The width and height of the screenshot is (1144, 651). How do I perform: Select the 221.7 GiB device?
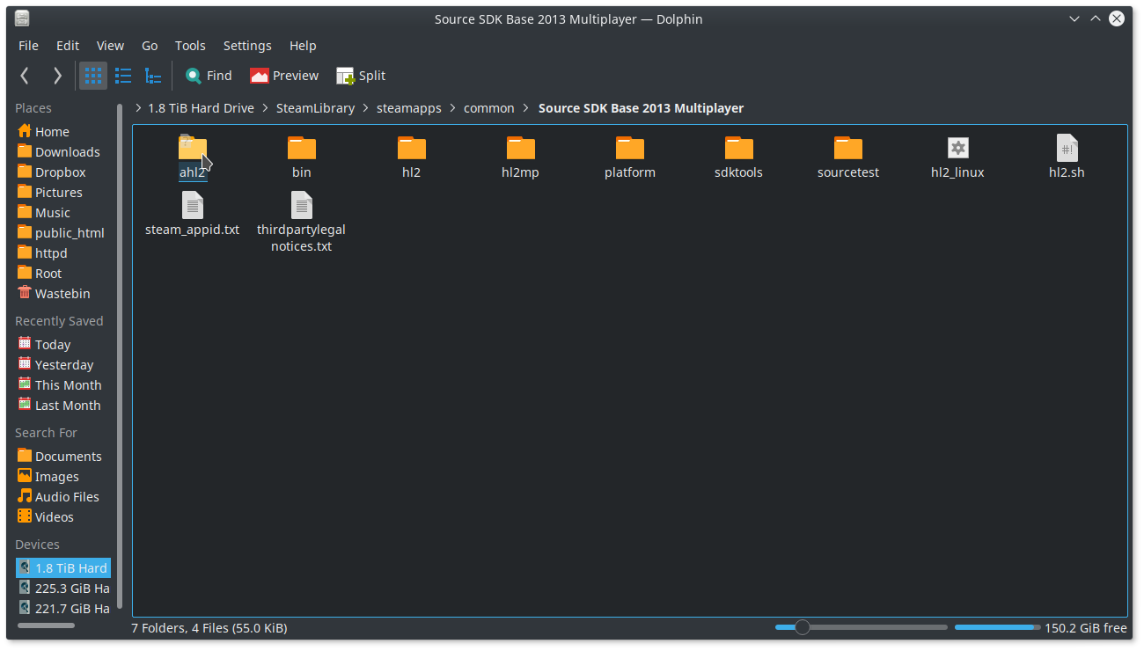click(63, 609)
